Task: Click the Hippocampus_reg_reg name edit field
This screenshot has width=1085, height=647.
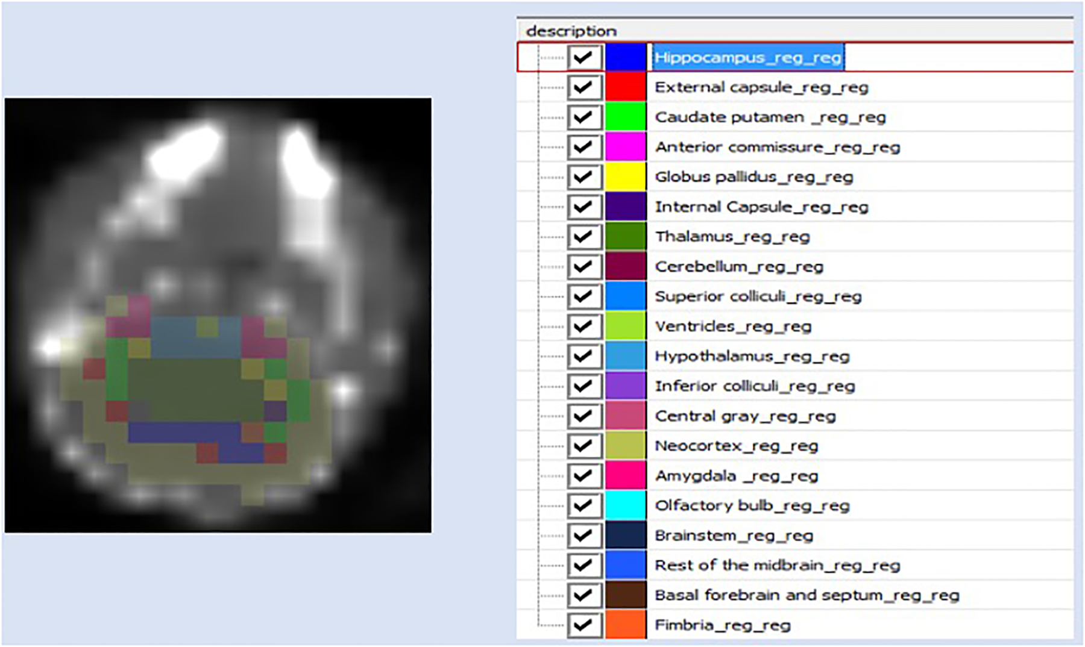Action: [749, 57]
